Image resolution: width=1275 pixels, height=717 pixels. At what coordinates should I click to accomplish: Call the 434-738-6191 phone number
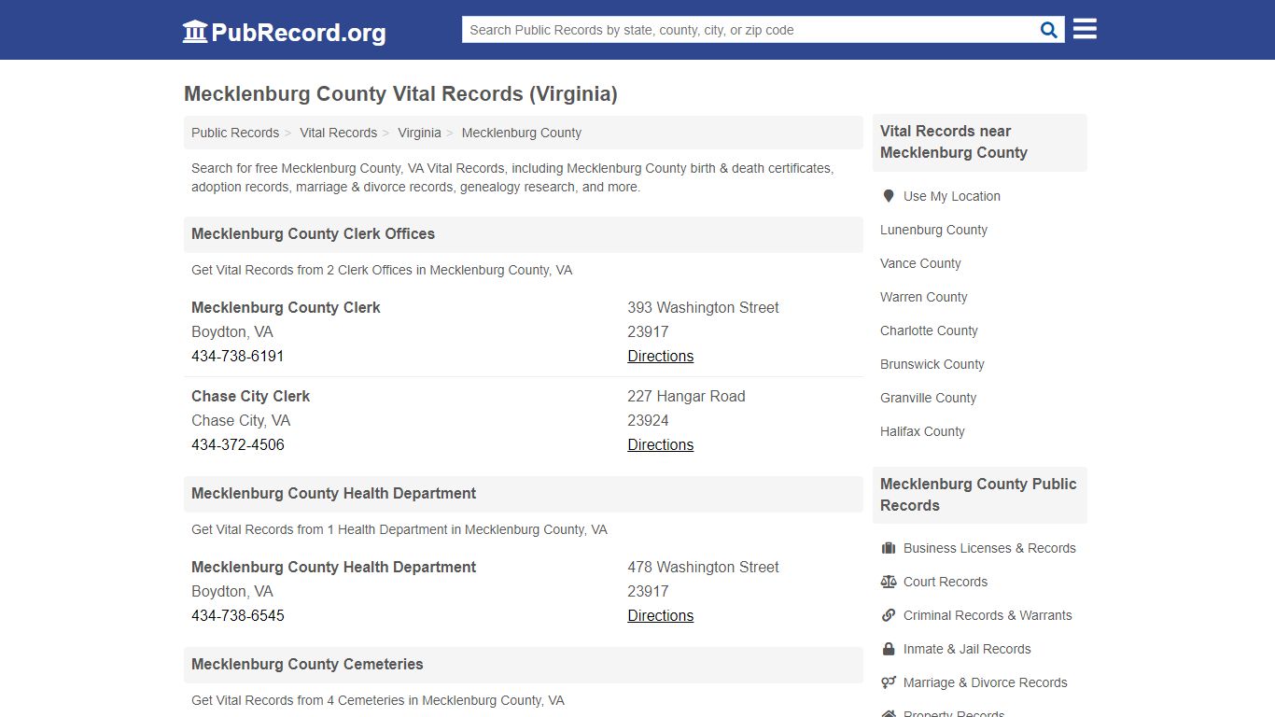pyautogui.click(x=238, y=356)
